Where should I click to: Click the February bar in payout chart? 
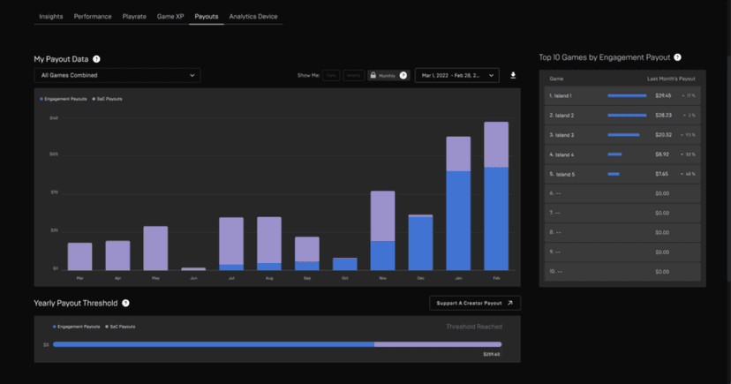point(496,196)
